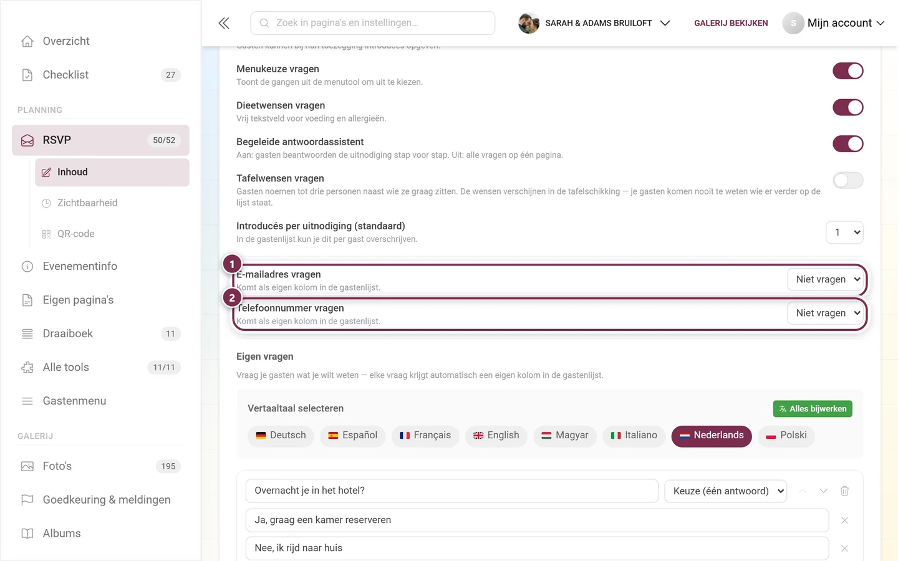
Task: Click the Foto's image icon
Action: pyautogui.click(x=27, y=466)
